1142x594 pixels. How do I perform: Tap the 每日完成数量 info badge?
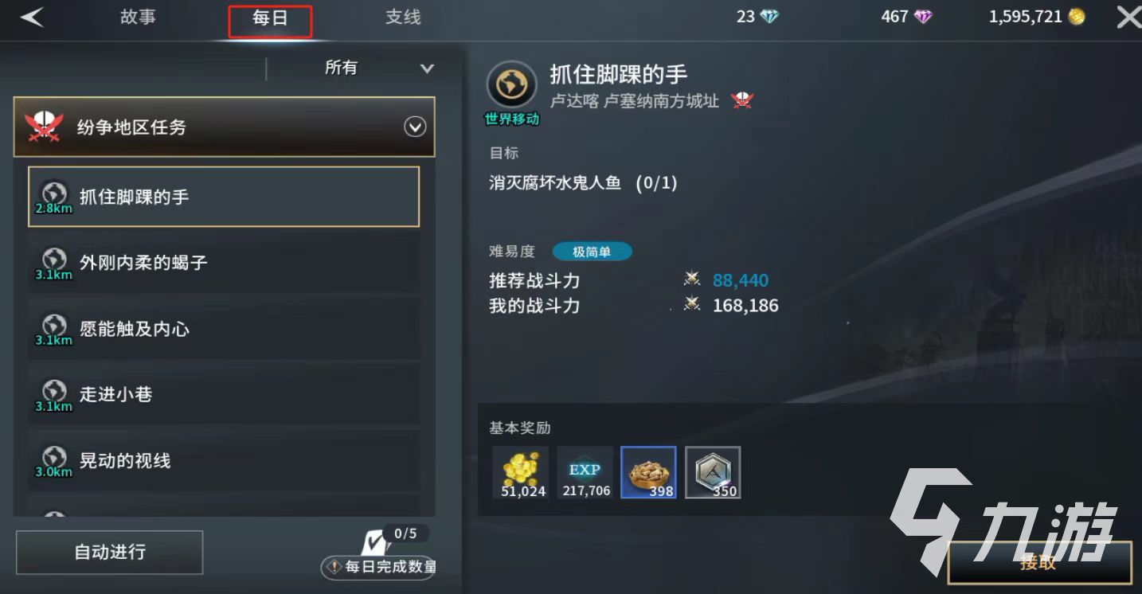(x=378, y=567)
